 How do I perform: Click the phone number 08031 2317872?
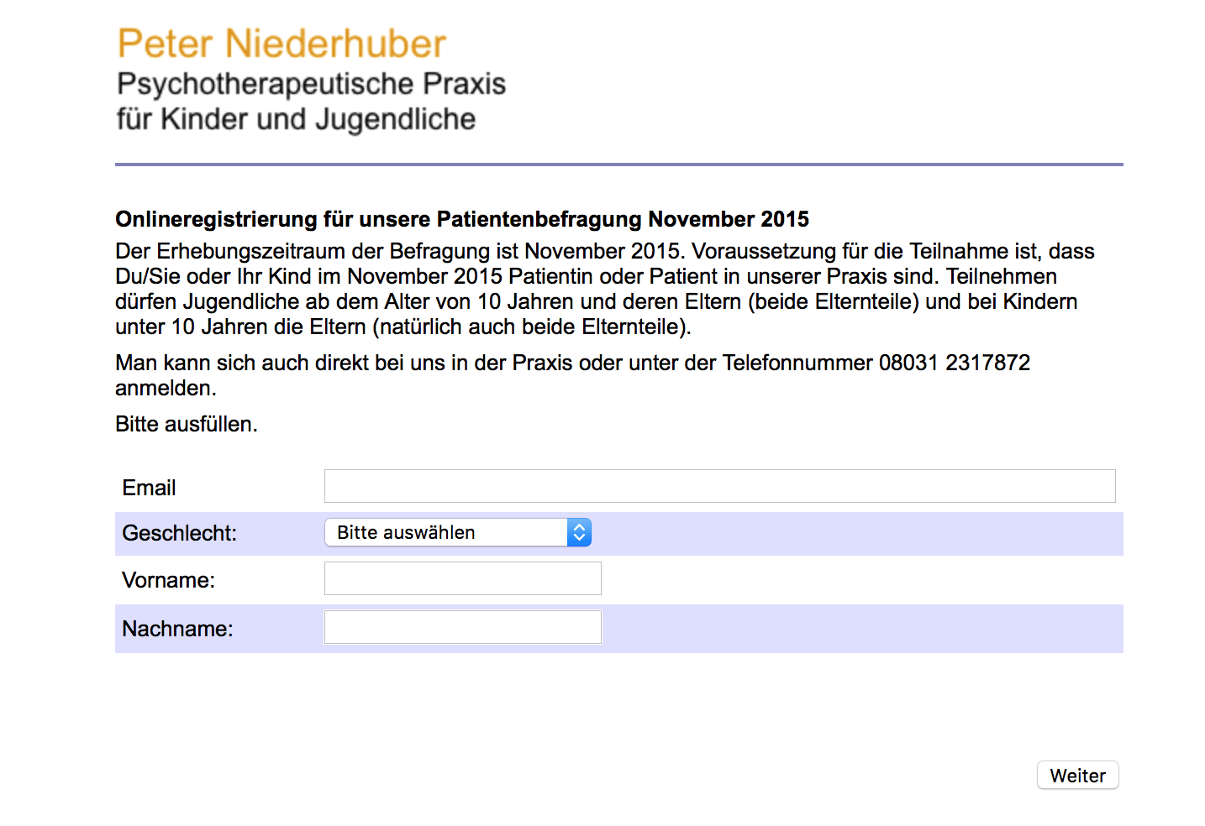click(x=954, y=363)
